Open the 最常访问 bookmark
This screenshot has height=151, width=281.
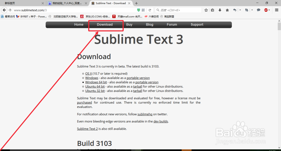coord(8,17)
